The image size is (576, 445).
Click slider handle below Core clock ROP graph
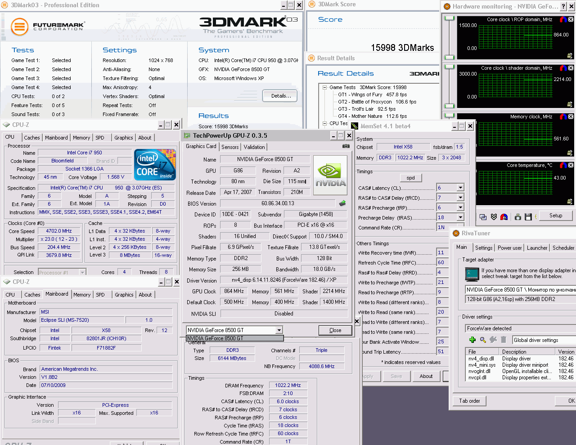click(x=449, y=58)
